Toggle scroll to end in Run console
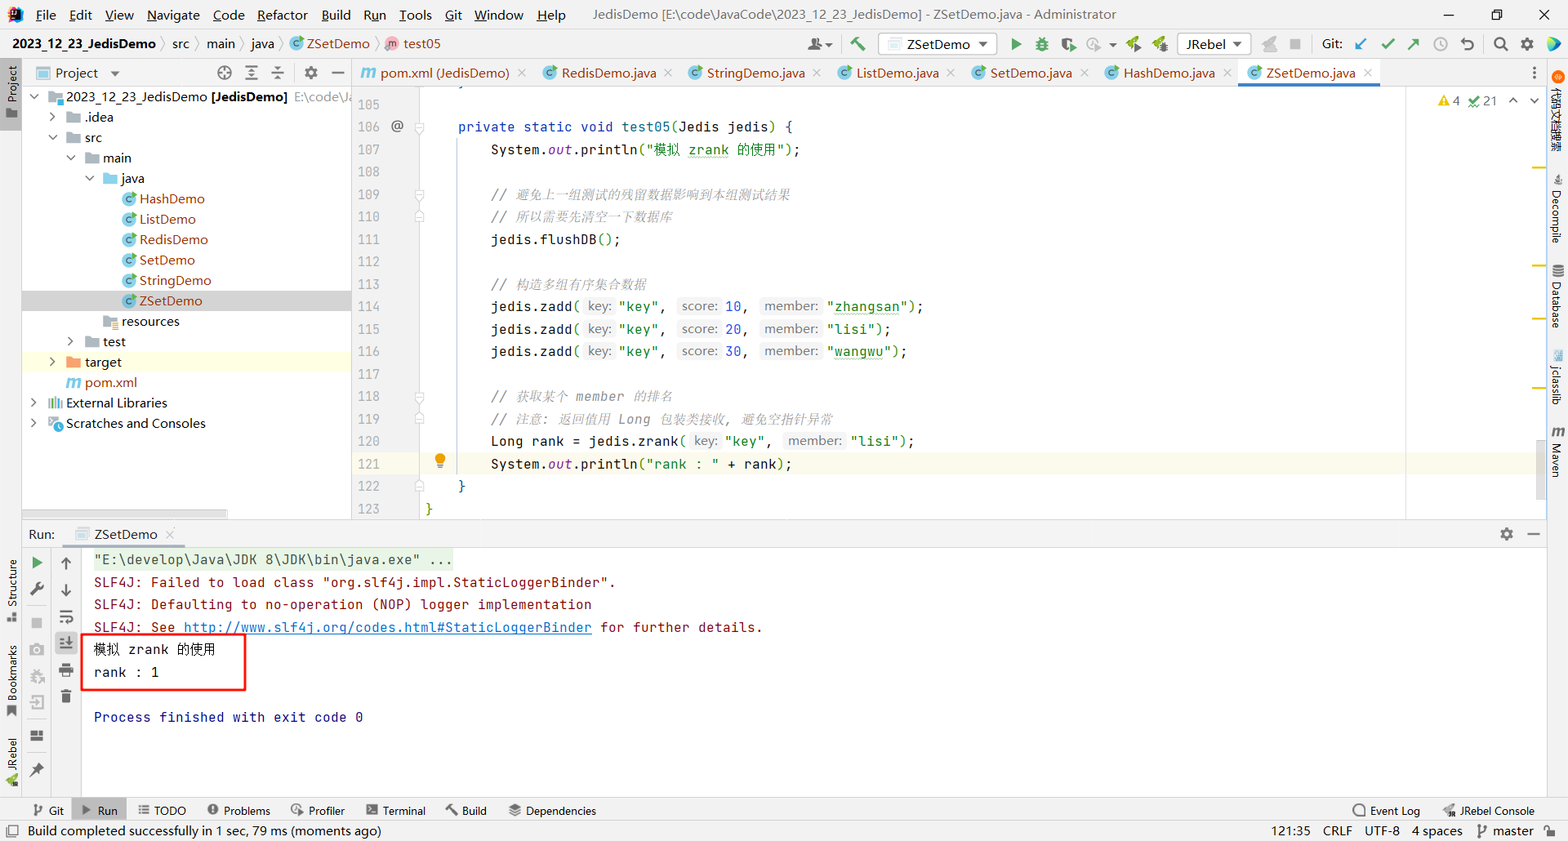The width and height of the screenshot is (1568, 841). click(x=66, y=643)
